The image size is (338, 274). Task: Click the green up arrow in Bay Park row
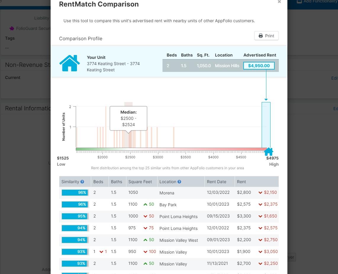coord(145,204)
